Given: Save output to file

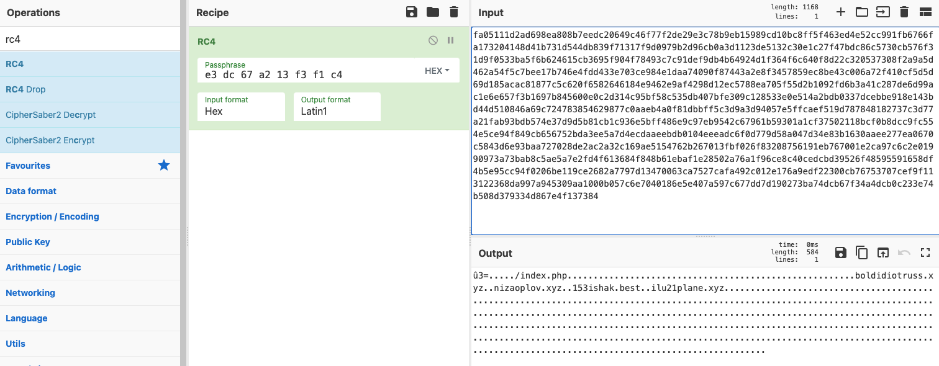Looking at the screenshot, I should pos(840,252).
